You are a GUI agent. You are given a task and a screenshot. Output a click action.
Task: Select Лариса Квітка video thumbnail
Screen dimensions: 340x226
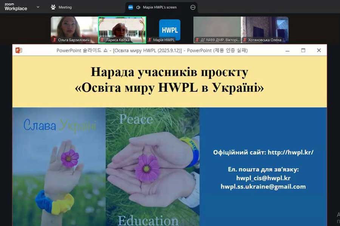(122, 30)
